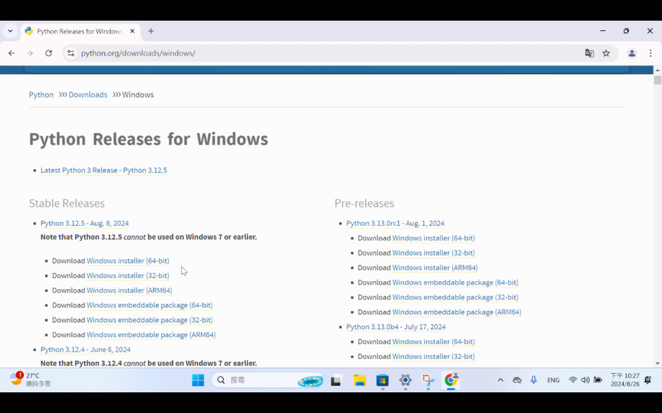
Task: Open Windows Start menu
Action: [198, 380]
